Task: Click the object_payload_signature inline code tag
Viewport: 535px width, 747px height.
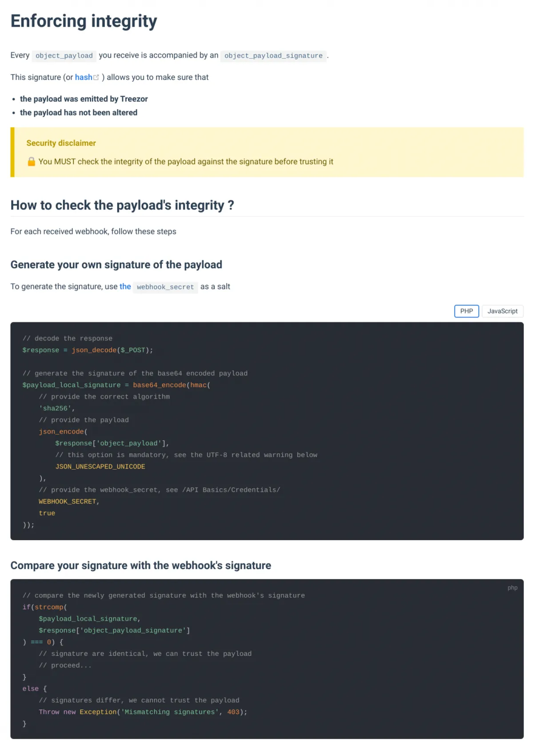Action: [x=273, y=56]
